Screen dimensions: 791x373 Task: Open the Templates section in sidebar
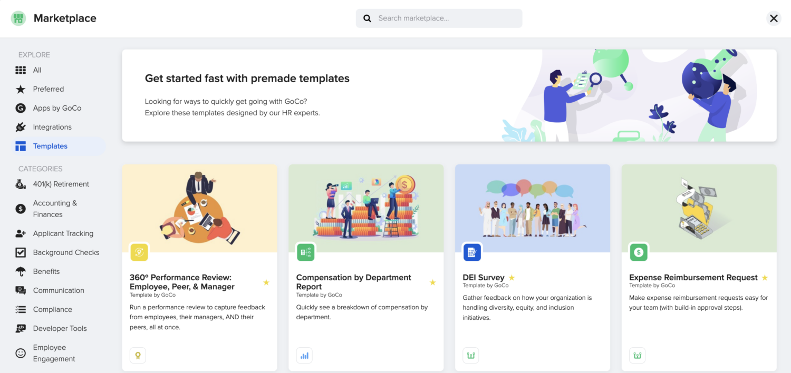click(x=50, y=146)
